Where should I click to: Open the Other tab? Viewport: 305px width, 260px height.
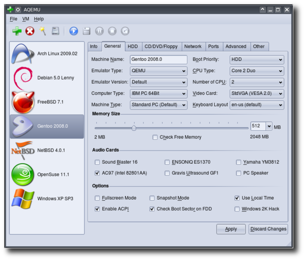click(259, 47)
